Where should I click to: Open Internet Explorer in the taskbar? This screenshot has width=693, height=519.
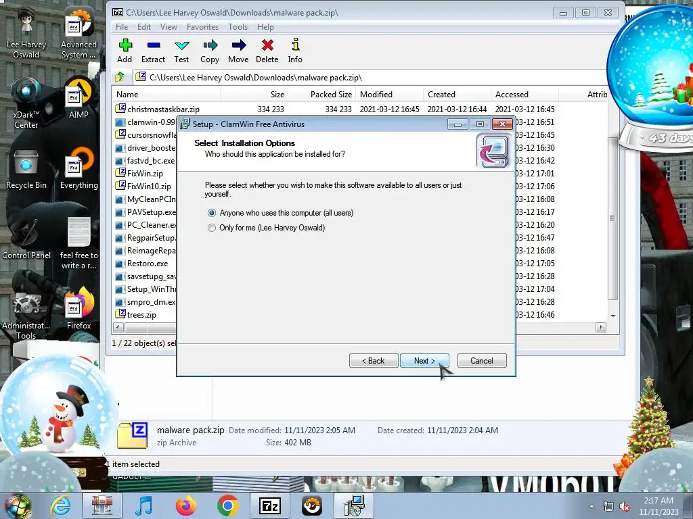click(60, 505)
